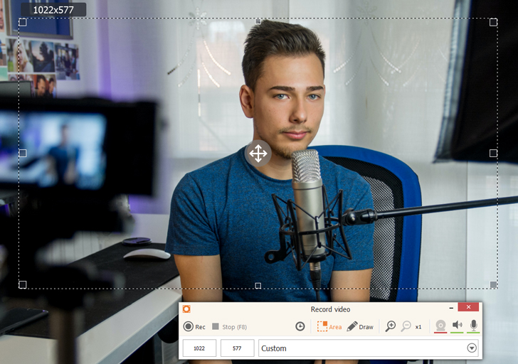Click the move crosshair at selection center
Viewport: 518px width, 364px height.
(x=258, y=153)
